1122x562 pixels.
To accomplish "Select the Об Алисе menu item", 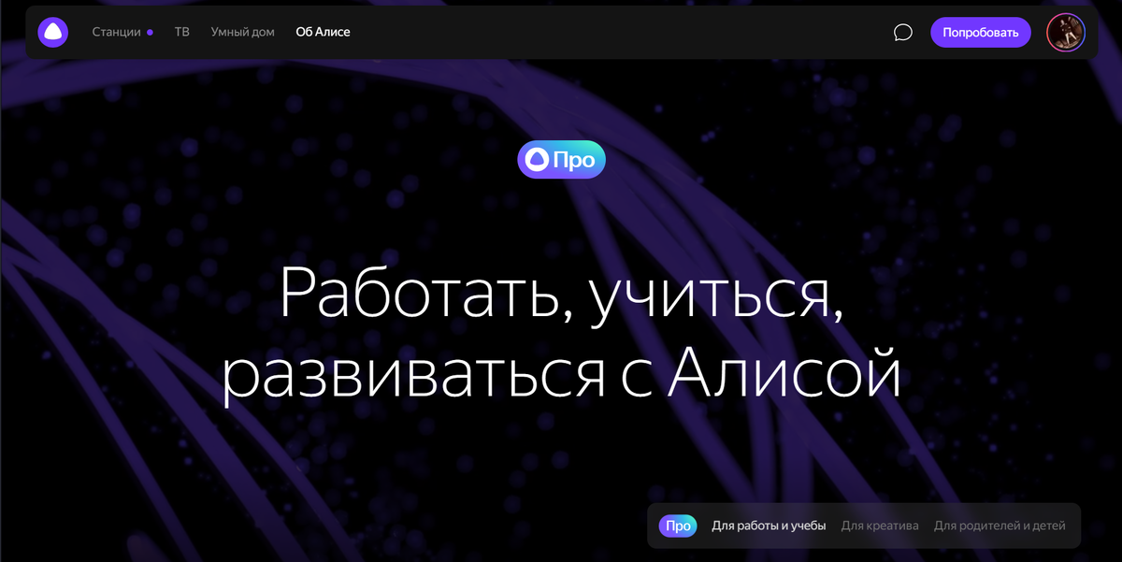I will pos(323,32).
